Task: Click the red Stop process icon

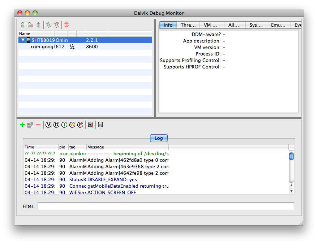Action: [66, 25]
